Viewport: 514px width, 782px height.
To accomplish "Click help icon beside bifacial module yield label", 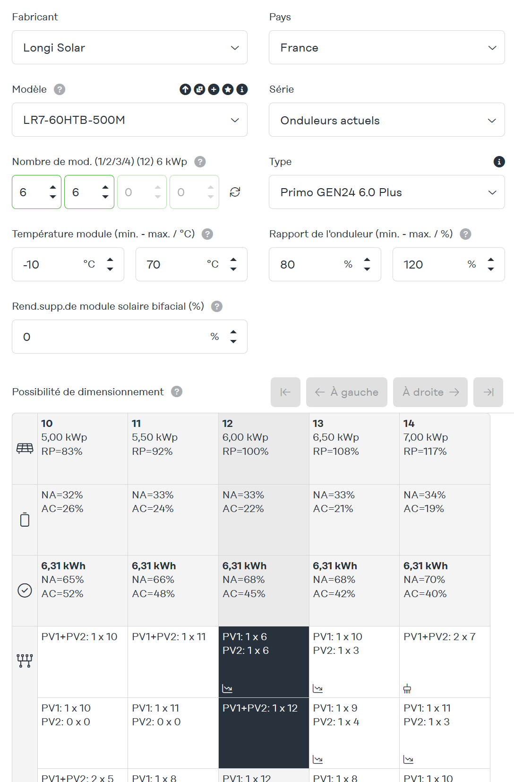I will (x=217, y=306).
